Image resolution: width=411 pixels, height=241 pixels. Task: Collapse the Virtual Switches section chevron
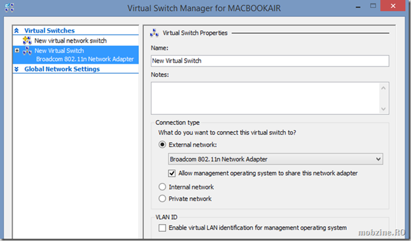click(x=17, y=31)
